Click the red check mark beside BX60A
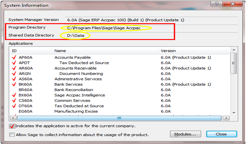The height and width of the screenshot is (144, 246). (x=14, y=95)
